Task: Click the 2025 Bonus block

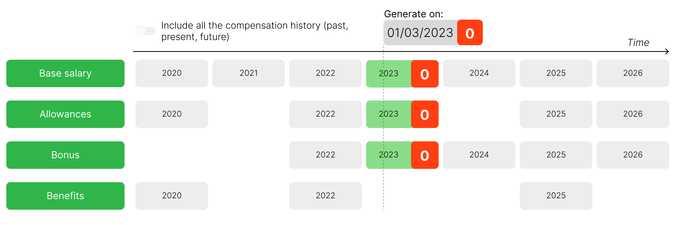Action: (x=556, y=155)
